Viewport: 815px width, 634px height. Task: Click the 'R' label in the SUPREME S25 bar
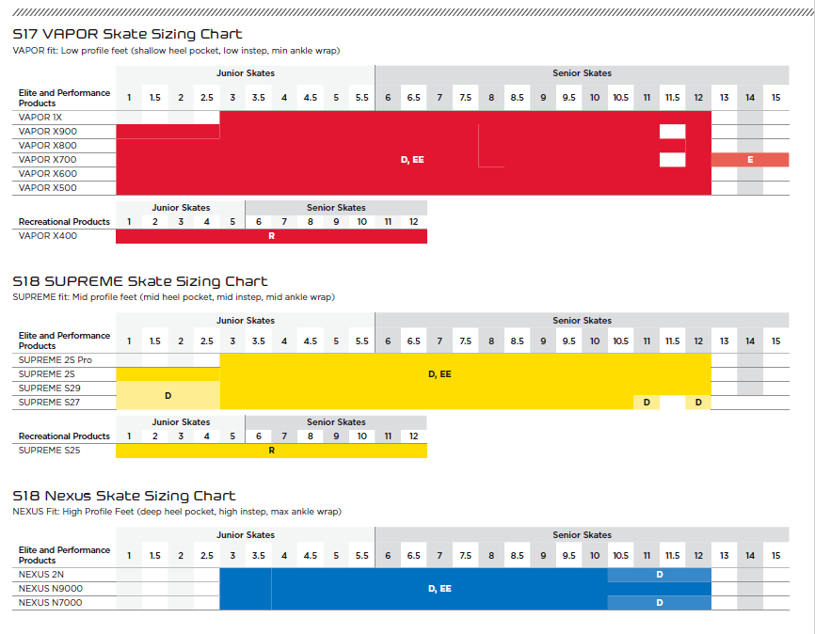point(271,451)
